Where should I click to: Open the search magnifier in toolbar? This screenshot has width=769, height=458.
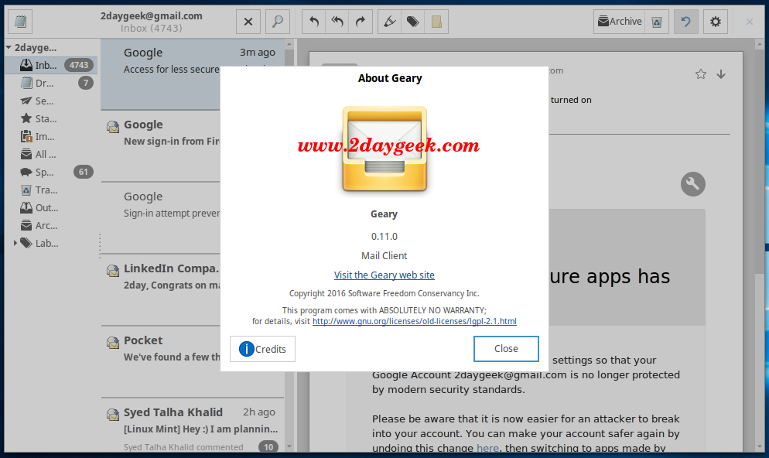(x=278, y=22)
